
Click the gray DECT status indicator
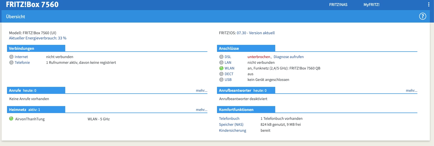221,74
